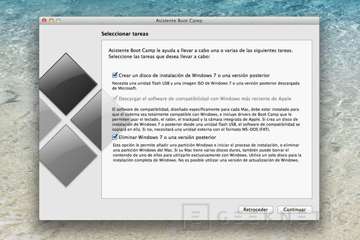Minimize the Boot Camp assistant window
Screen dimensions: 360x240
pos(51,21)
